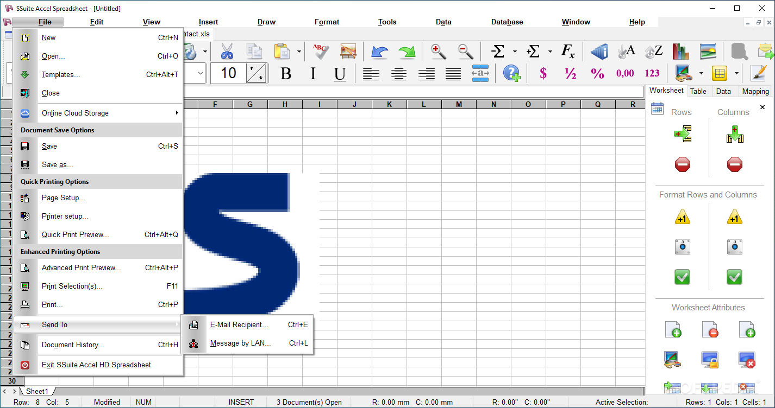Viewport: 775px width, 408px height.
Task: Toggle Underline formatting
Action: pyautogui.click(x=340, y=74)
